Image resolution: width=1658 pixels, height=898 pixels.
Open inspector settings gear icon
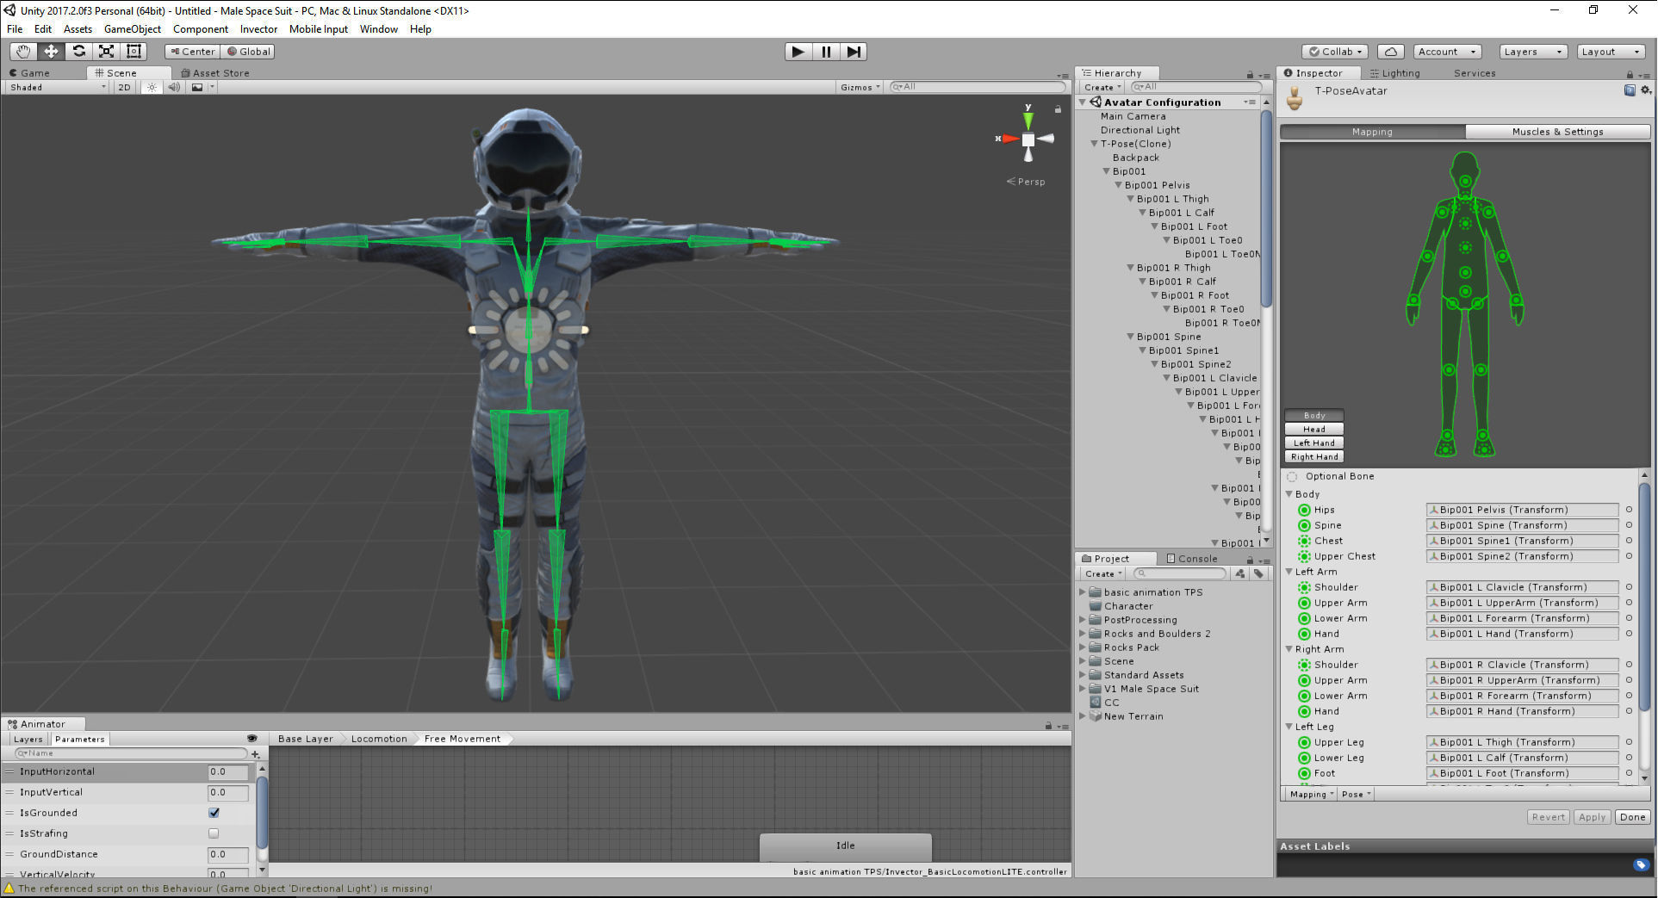(x=1646, y=90)
